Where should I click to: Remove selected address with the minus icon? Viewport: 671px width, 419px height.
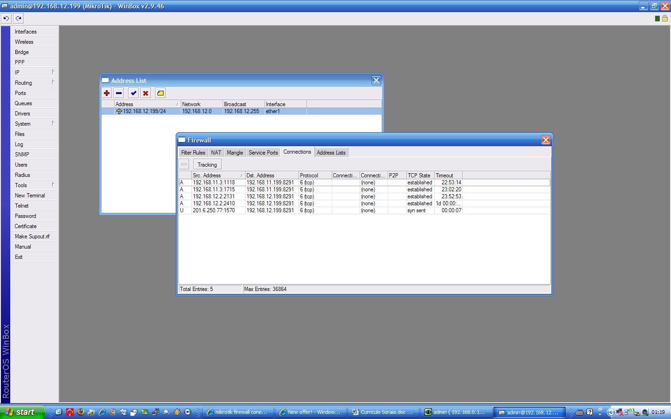tap(119, 93)
